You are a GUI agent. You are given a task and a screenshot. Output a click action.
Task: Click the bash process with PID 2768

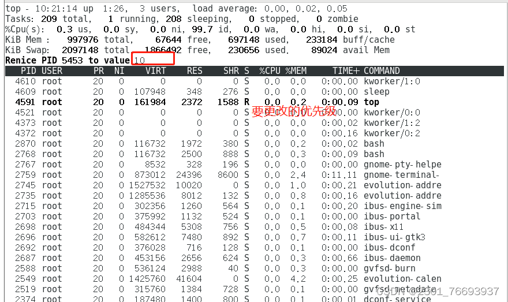(374, 154)
